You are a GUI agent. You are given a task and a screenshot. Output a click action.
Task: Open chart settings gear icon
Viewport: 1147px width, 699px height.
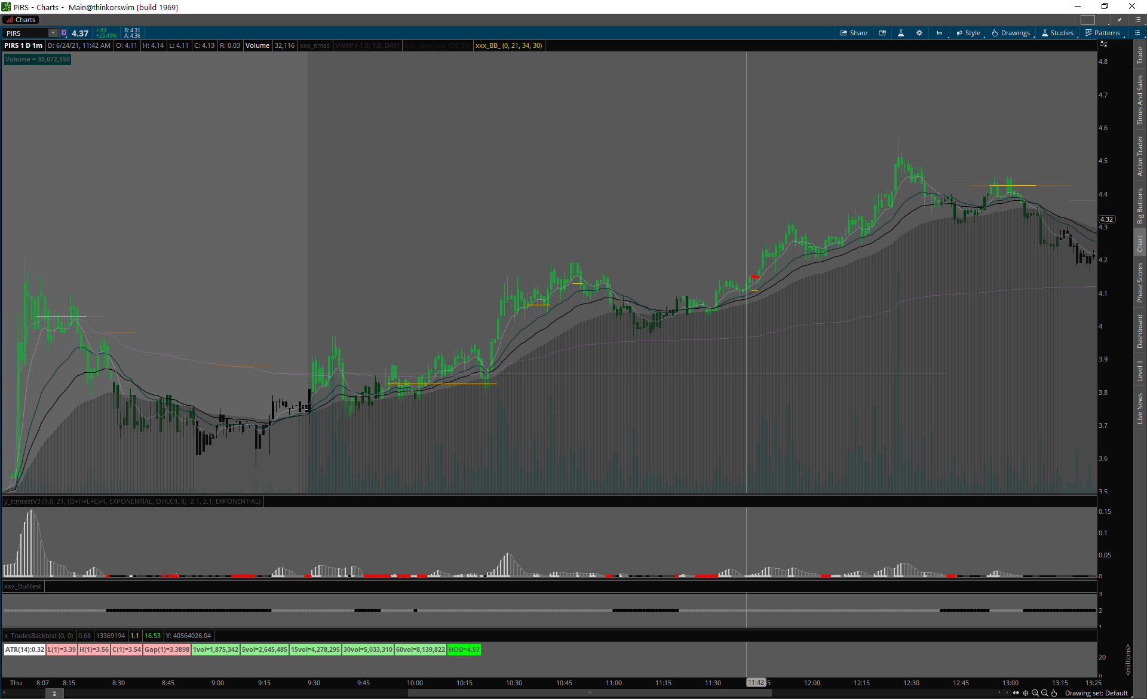tap(919, 33)
